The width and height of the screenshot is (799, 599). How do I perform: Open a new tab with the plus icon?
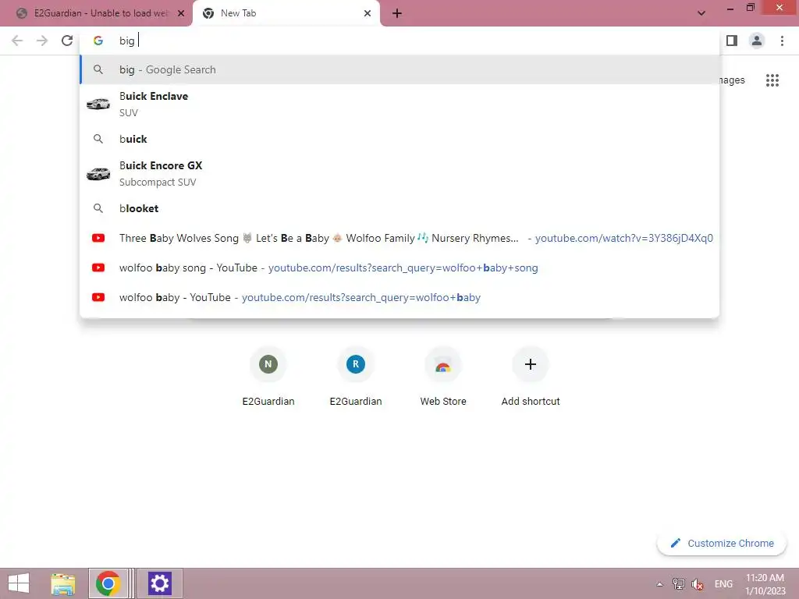coord(397,13)
